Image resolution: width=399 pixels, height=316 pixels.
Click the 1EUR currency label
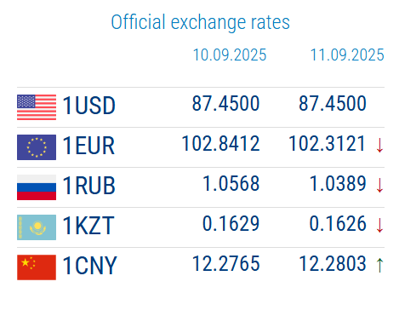coord(88,146)
